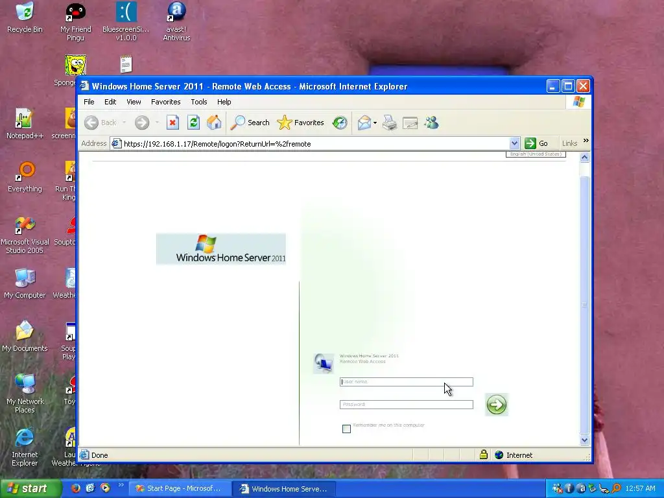Open the Tools menu
The height and width of the screenshot is (498, 664).
tap(198, 102)
